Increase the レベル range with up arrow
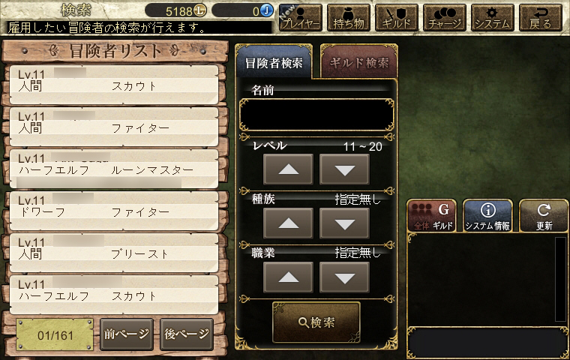570x360 pixels. coord(288,169)
